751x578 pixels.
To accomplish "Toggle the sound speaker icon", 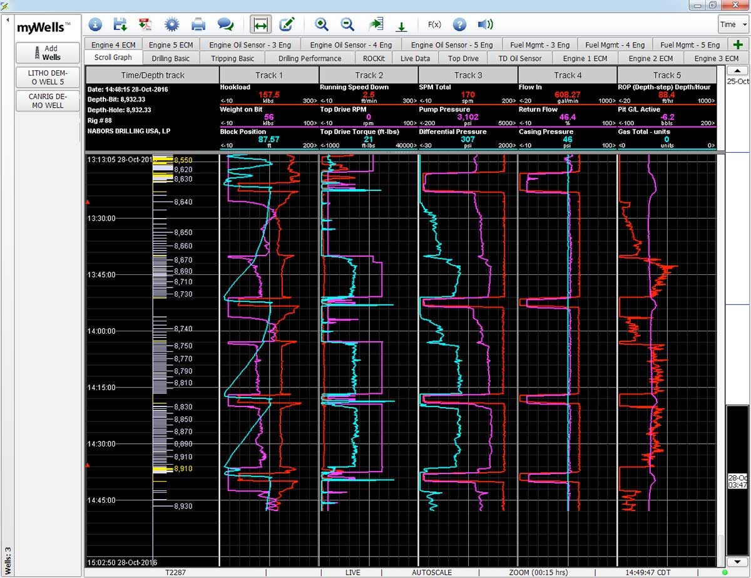I will pyautogui.click(x=485, y=24).
